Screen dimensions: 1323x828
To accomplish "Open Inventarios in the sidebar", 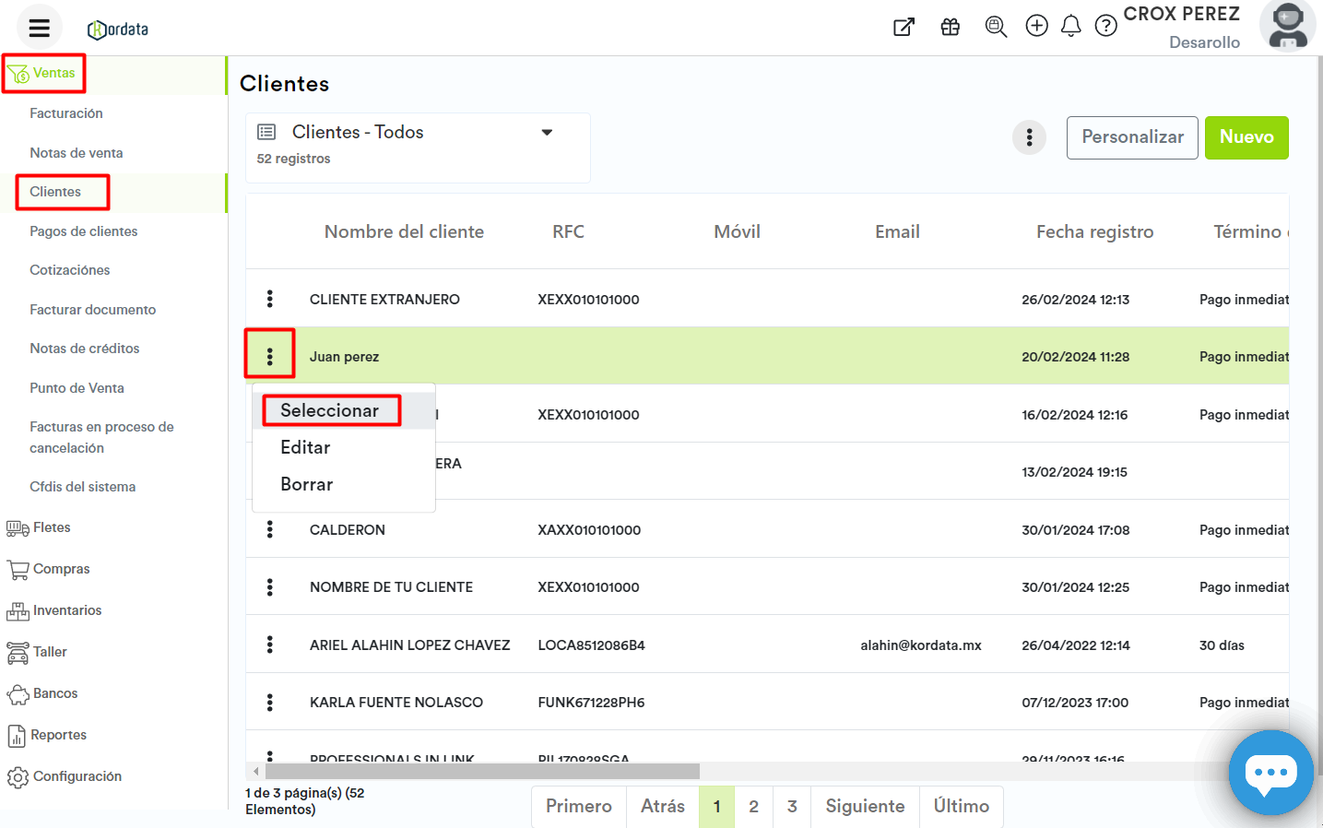I will point(66,610).
